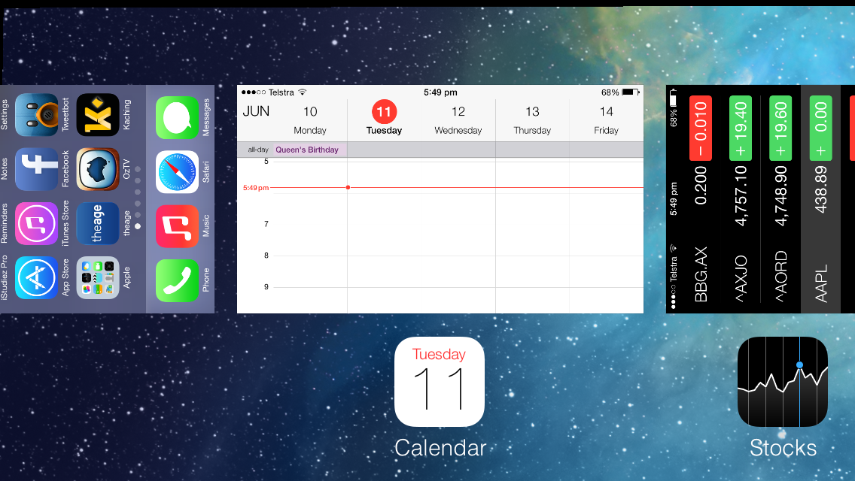The image size is (855, 481).
Task: Tap the Phone dock icon
Action: click(x=177, y=280)
